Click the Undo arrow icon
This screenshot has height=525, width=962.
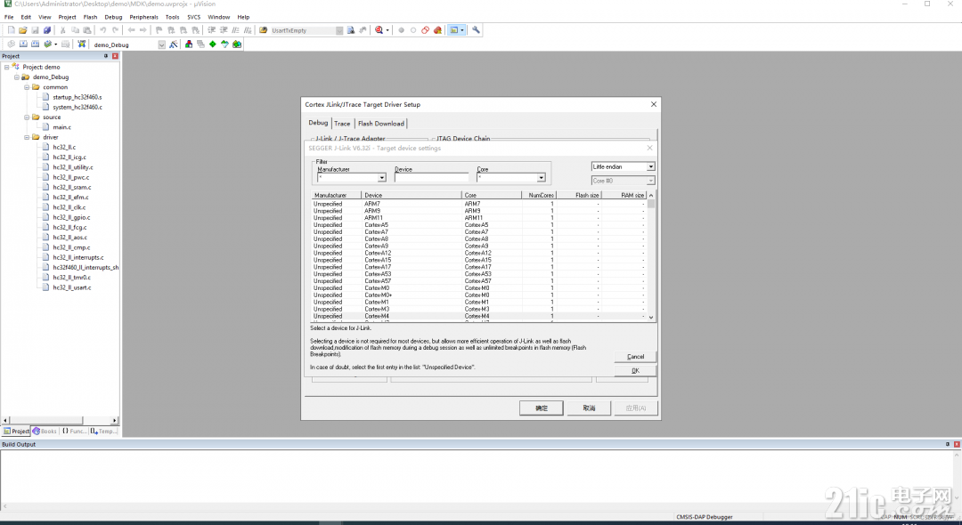pos(103,30)
